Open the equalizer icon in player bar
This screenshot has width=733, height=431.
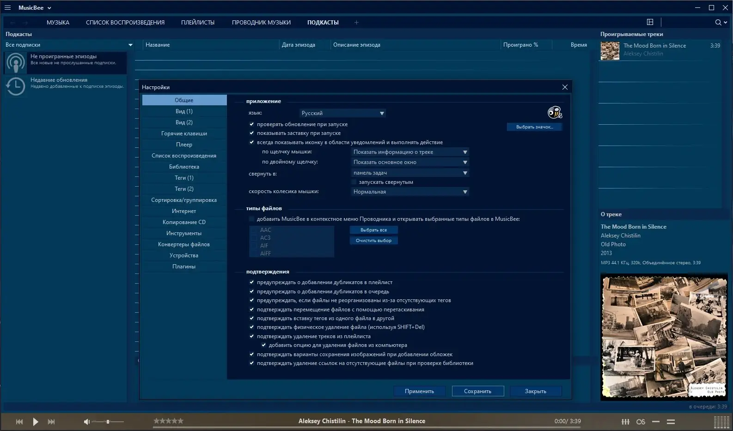[625, 422]
